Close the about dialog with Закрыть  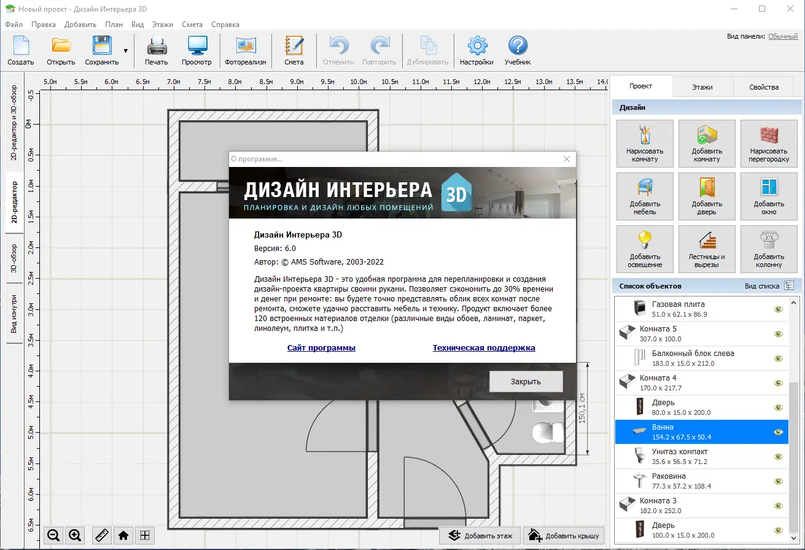(526, 381)
